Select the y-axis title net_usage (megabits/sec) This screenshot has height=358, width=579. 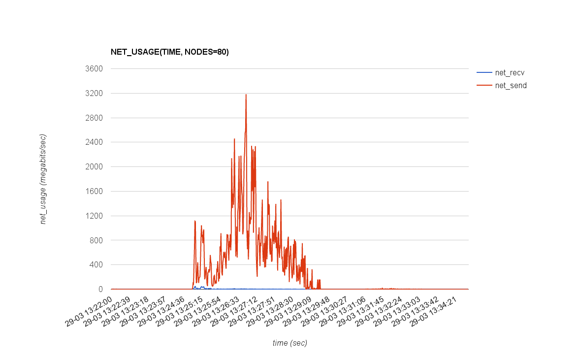43,179
